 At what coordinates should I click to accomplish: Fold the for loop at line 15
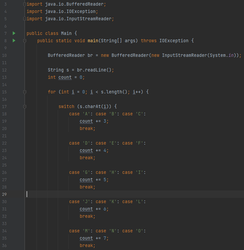(25, 92)
